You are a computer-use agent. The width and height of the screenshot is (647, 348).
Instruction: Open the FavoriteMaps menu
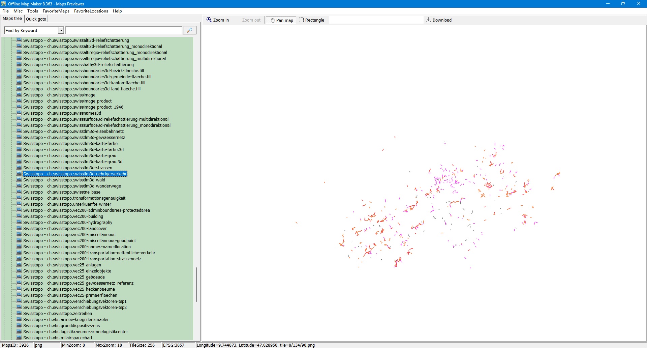tap(56, 11)
